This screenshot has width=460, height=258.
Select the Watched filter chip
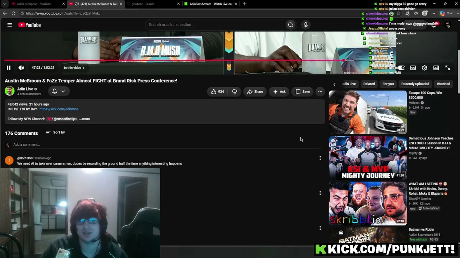tap(443, 84)
